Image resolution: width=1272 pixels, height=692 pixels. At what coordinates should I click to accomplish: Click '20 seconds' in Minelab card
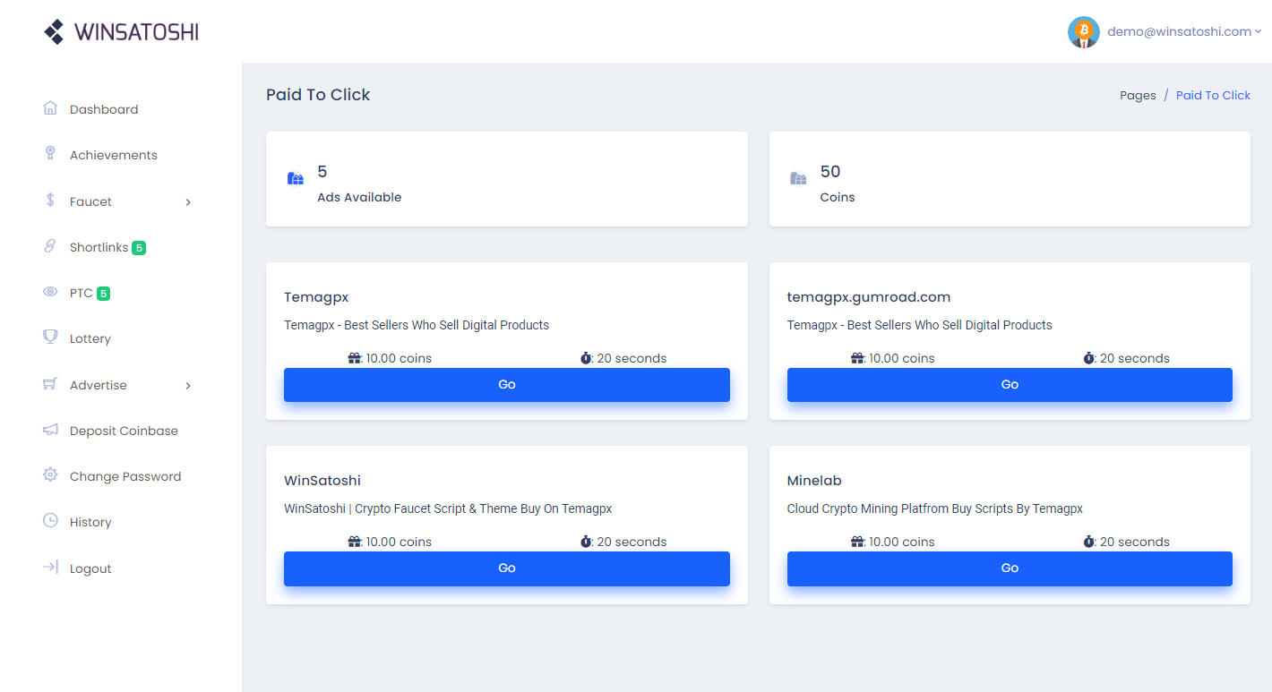1135,542
